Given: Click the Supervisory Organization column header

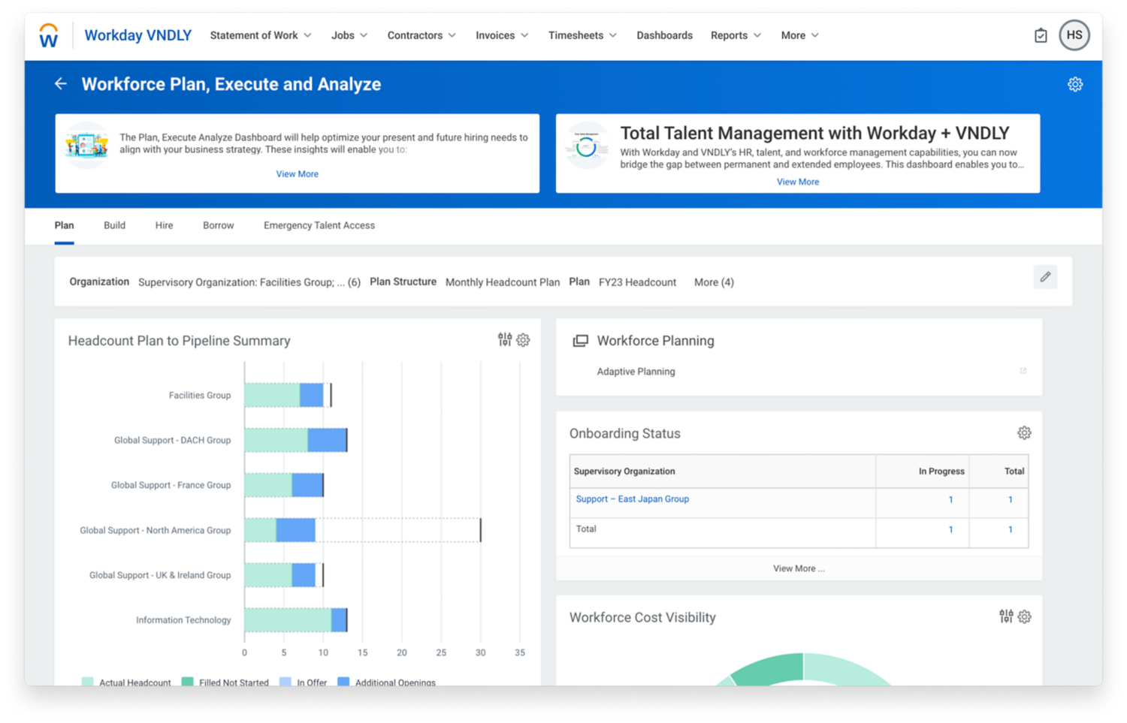Looking at the screenshot, I should [624, 471].
